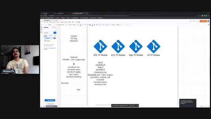Click the 'test cases' text
The height and width of the screenshot is (119, 211).
click(74, 74)
